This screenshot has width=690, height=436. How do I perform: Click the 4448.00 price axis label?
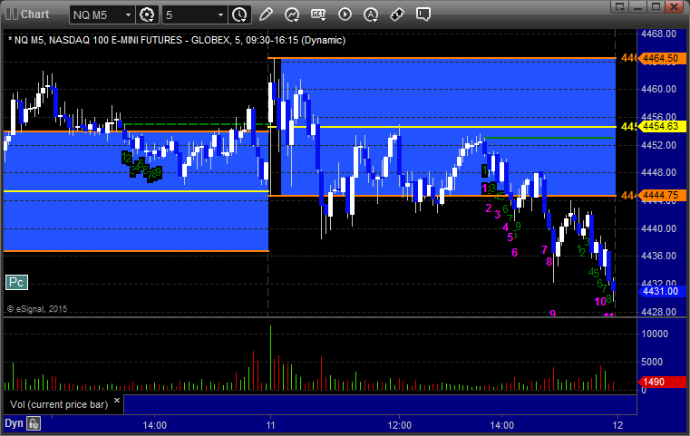(x=658, y=172)
